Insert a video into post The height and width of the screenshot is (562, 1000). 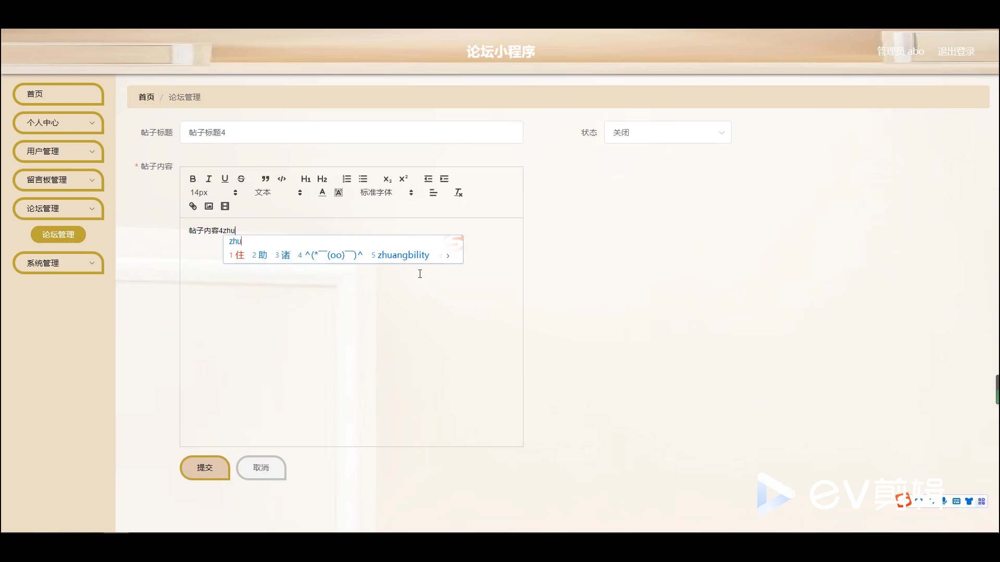tap(225, 206)
